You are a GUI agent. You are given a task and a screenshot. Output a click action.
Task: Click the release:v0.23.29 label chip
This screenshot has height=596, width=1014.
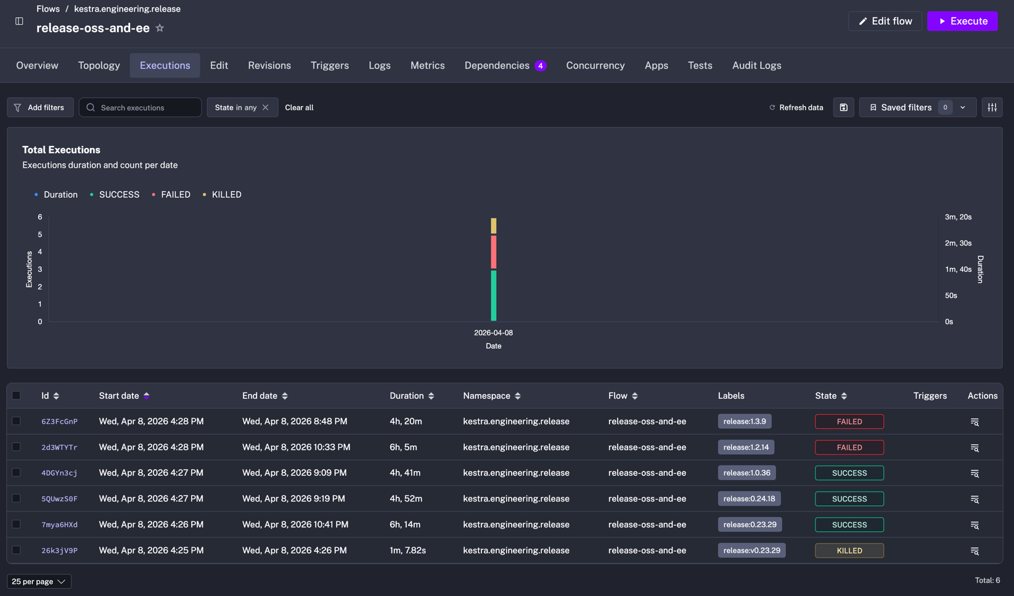(x=751, y=550)
